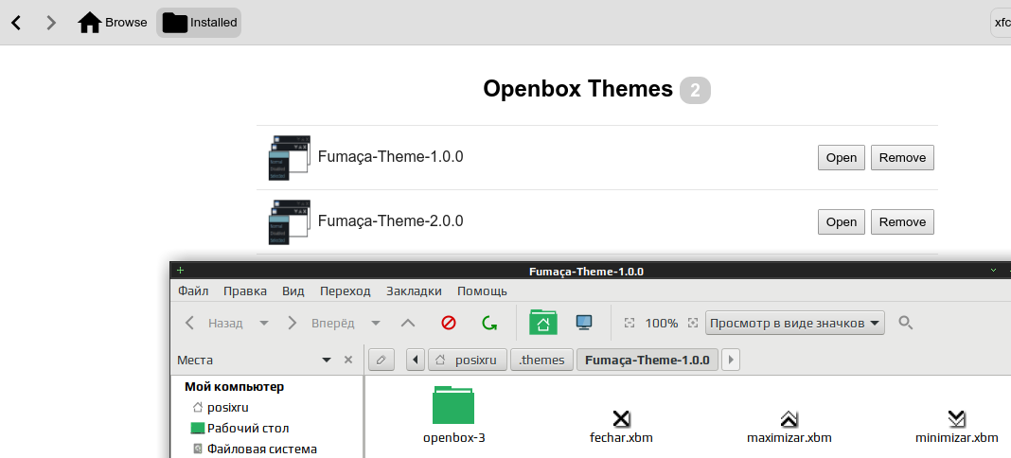
Task: Click the 100% zoom level label
Action: coord(662,324)
